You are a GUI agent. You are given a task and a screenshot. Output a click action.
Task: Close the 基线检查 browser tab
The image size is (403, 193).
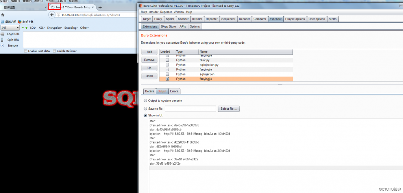point(46,7)
